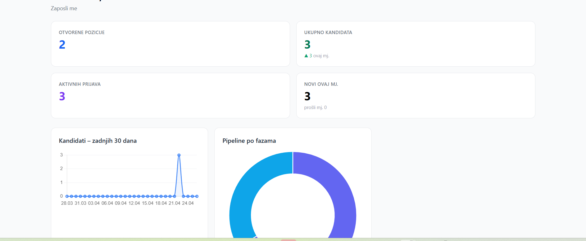
Task: Click the "Pipeline po fazama" heading
Action: (x=249, y=141)
